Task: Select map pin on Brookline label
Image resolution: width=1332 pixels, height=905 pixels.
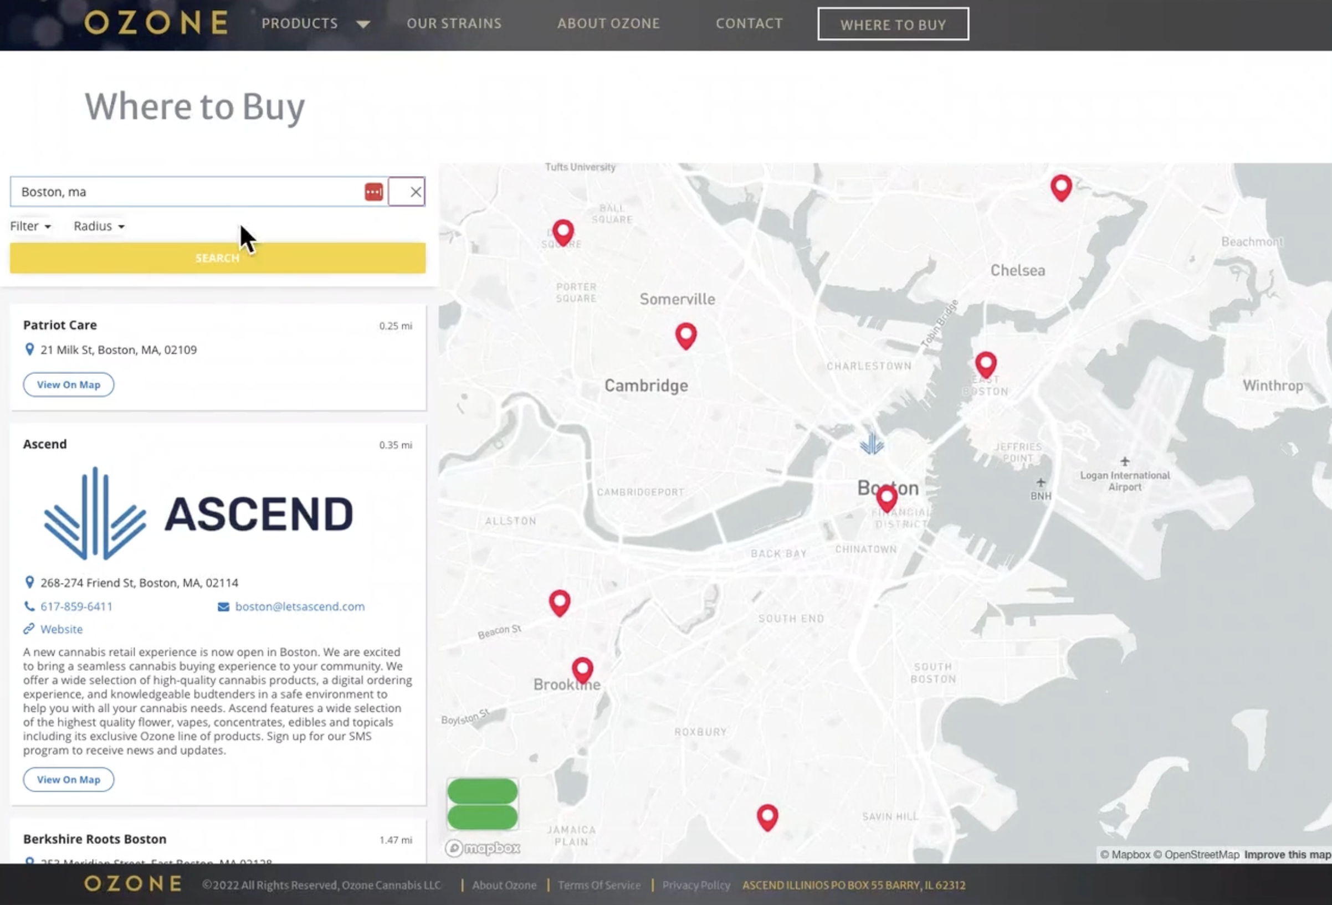Action: [x=582, y=670]
